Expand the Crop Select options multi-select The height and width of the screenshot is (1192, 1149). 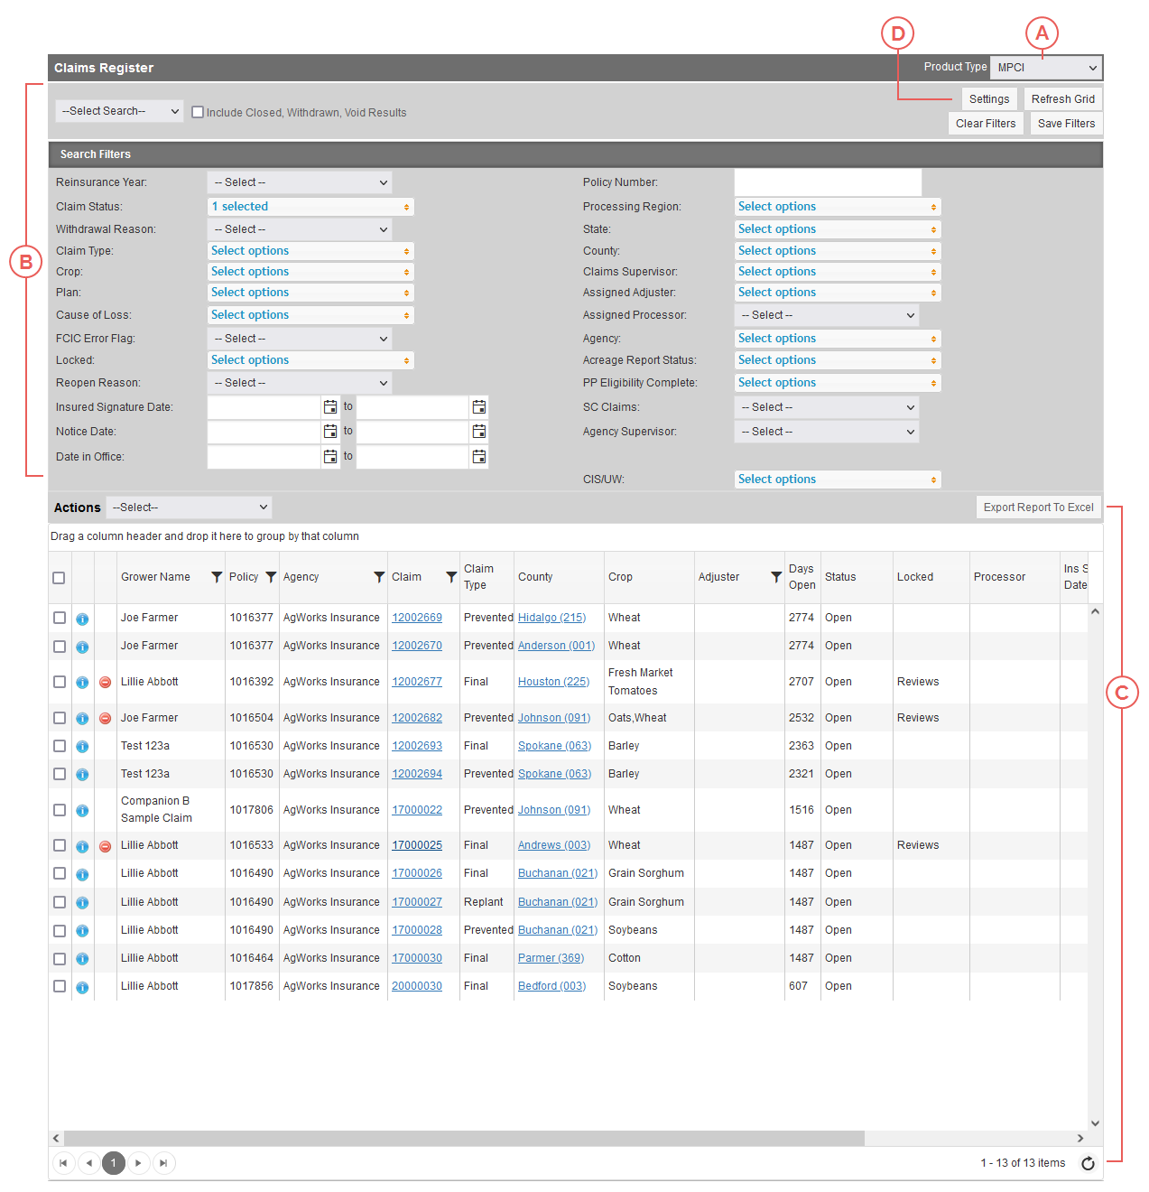point(310,271)
